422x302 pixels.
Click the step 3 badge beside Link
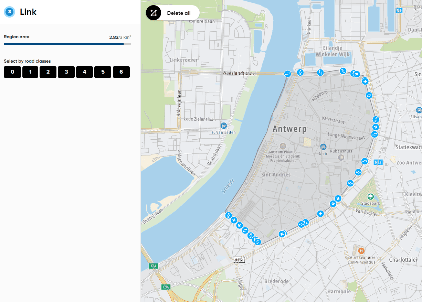click(9, 12)
